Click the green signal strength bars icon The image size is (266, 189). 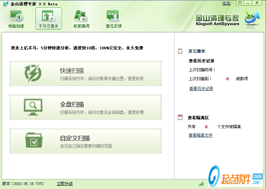click(x=201, y=184)
